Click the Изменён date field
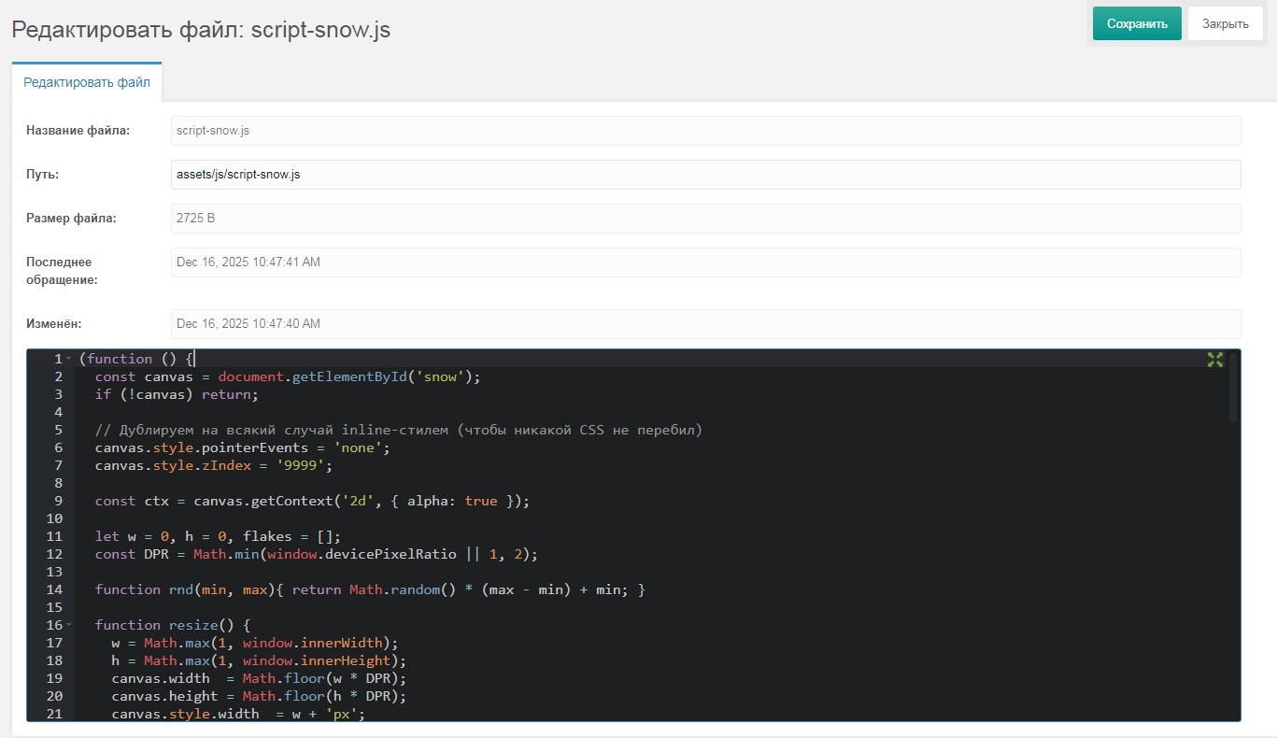The height and width of the screenshot is (738, 1277). [705, 324]
